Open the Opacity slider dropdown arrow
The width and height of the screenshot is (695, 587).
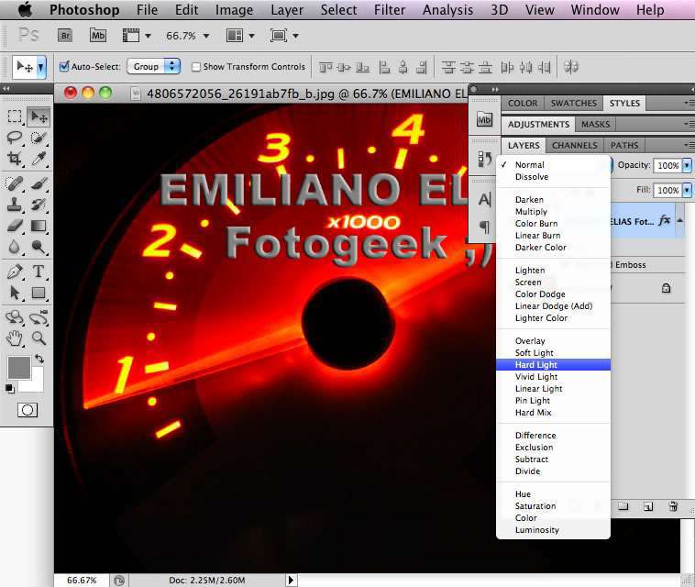coord(687,165)
